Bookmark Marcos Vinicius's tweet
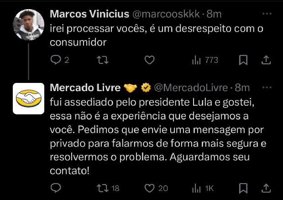The width and height of the screenshot is (283, 200). pyautogui.click(x=243, y=60)
